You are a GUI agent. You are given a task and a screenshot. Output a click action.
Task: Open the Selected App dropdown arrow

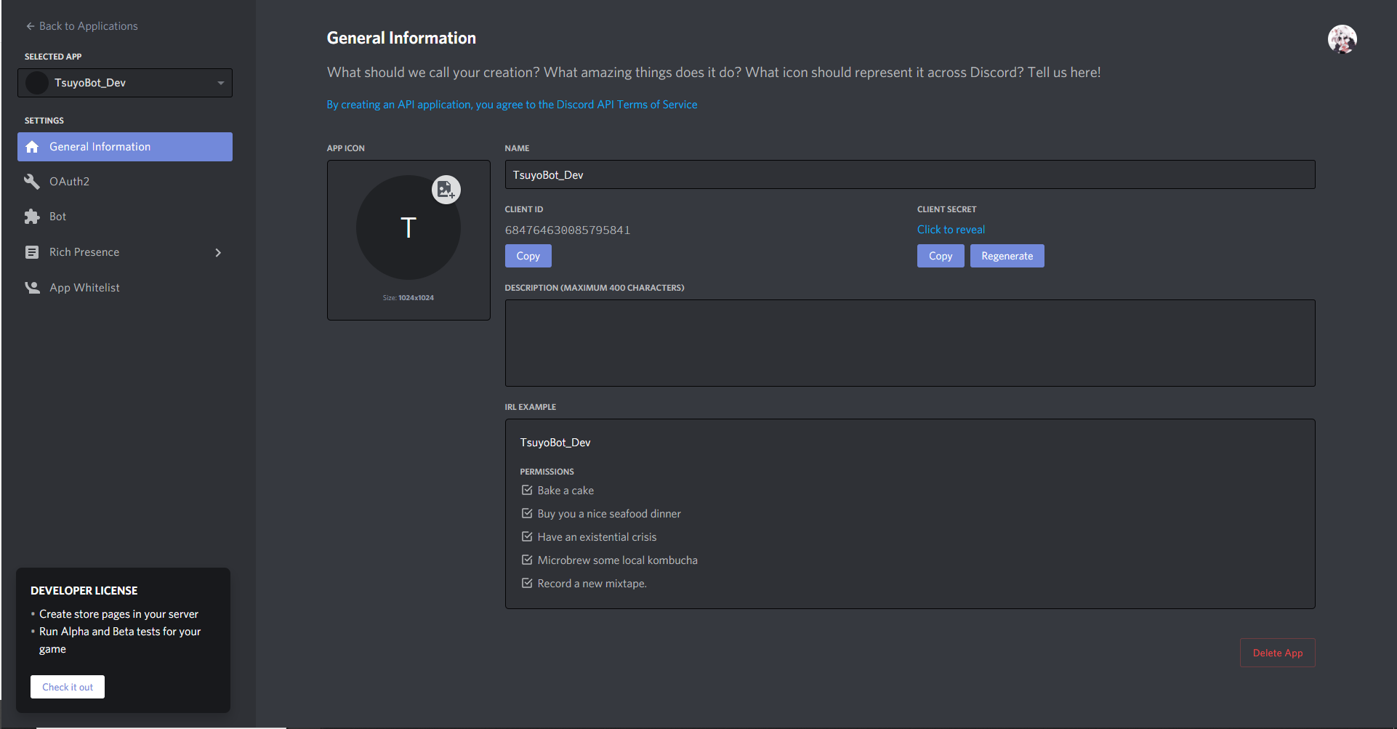(x=221, y=83)
